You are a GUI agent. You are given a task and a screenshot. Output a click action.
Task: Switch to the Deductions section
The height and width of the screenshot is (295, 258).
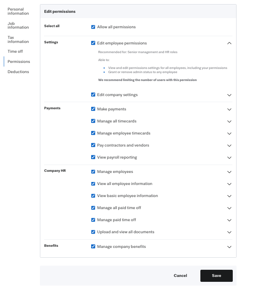[18, 72]
